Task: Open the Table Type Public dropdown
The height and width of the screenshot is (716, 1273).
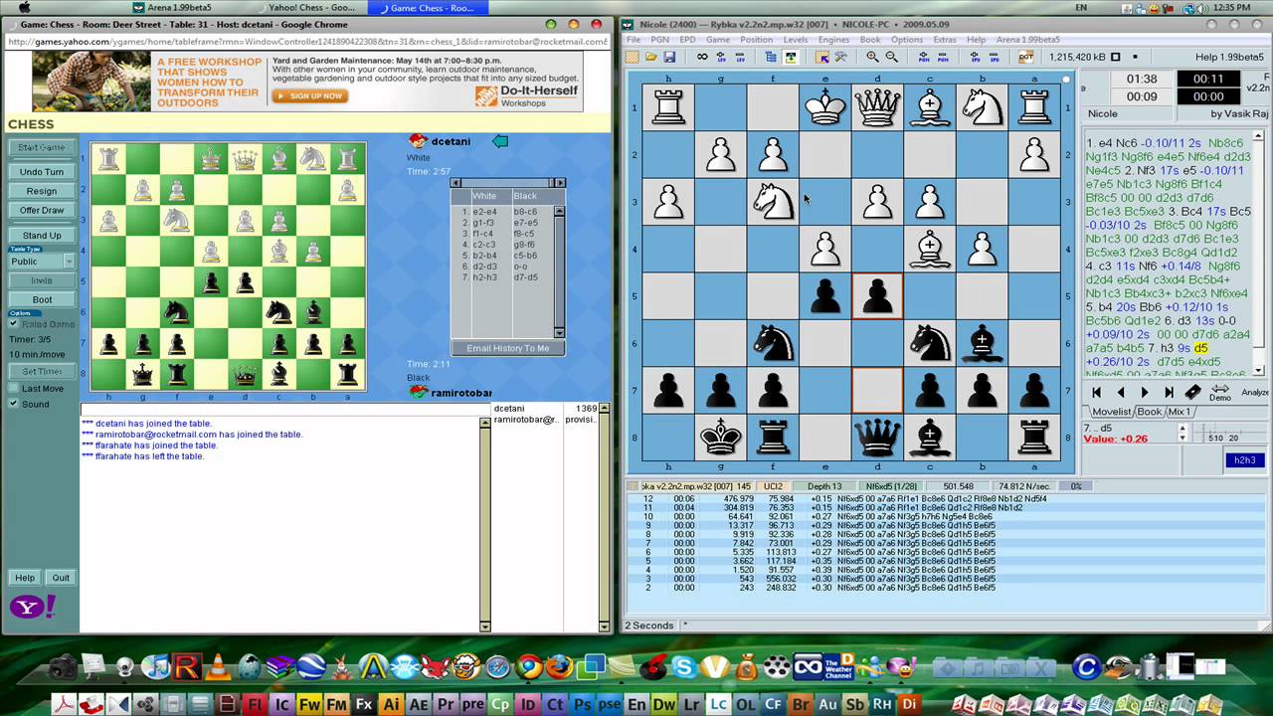Action: point(41,262)
